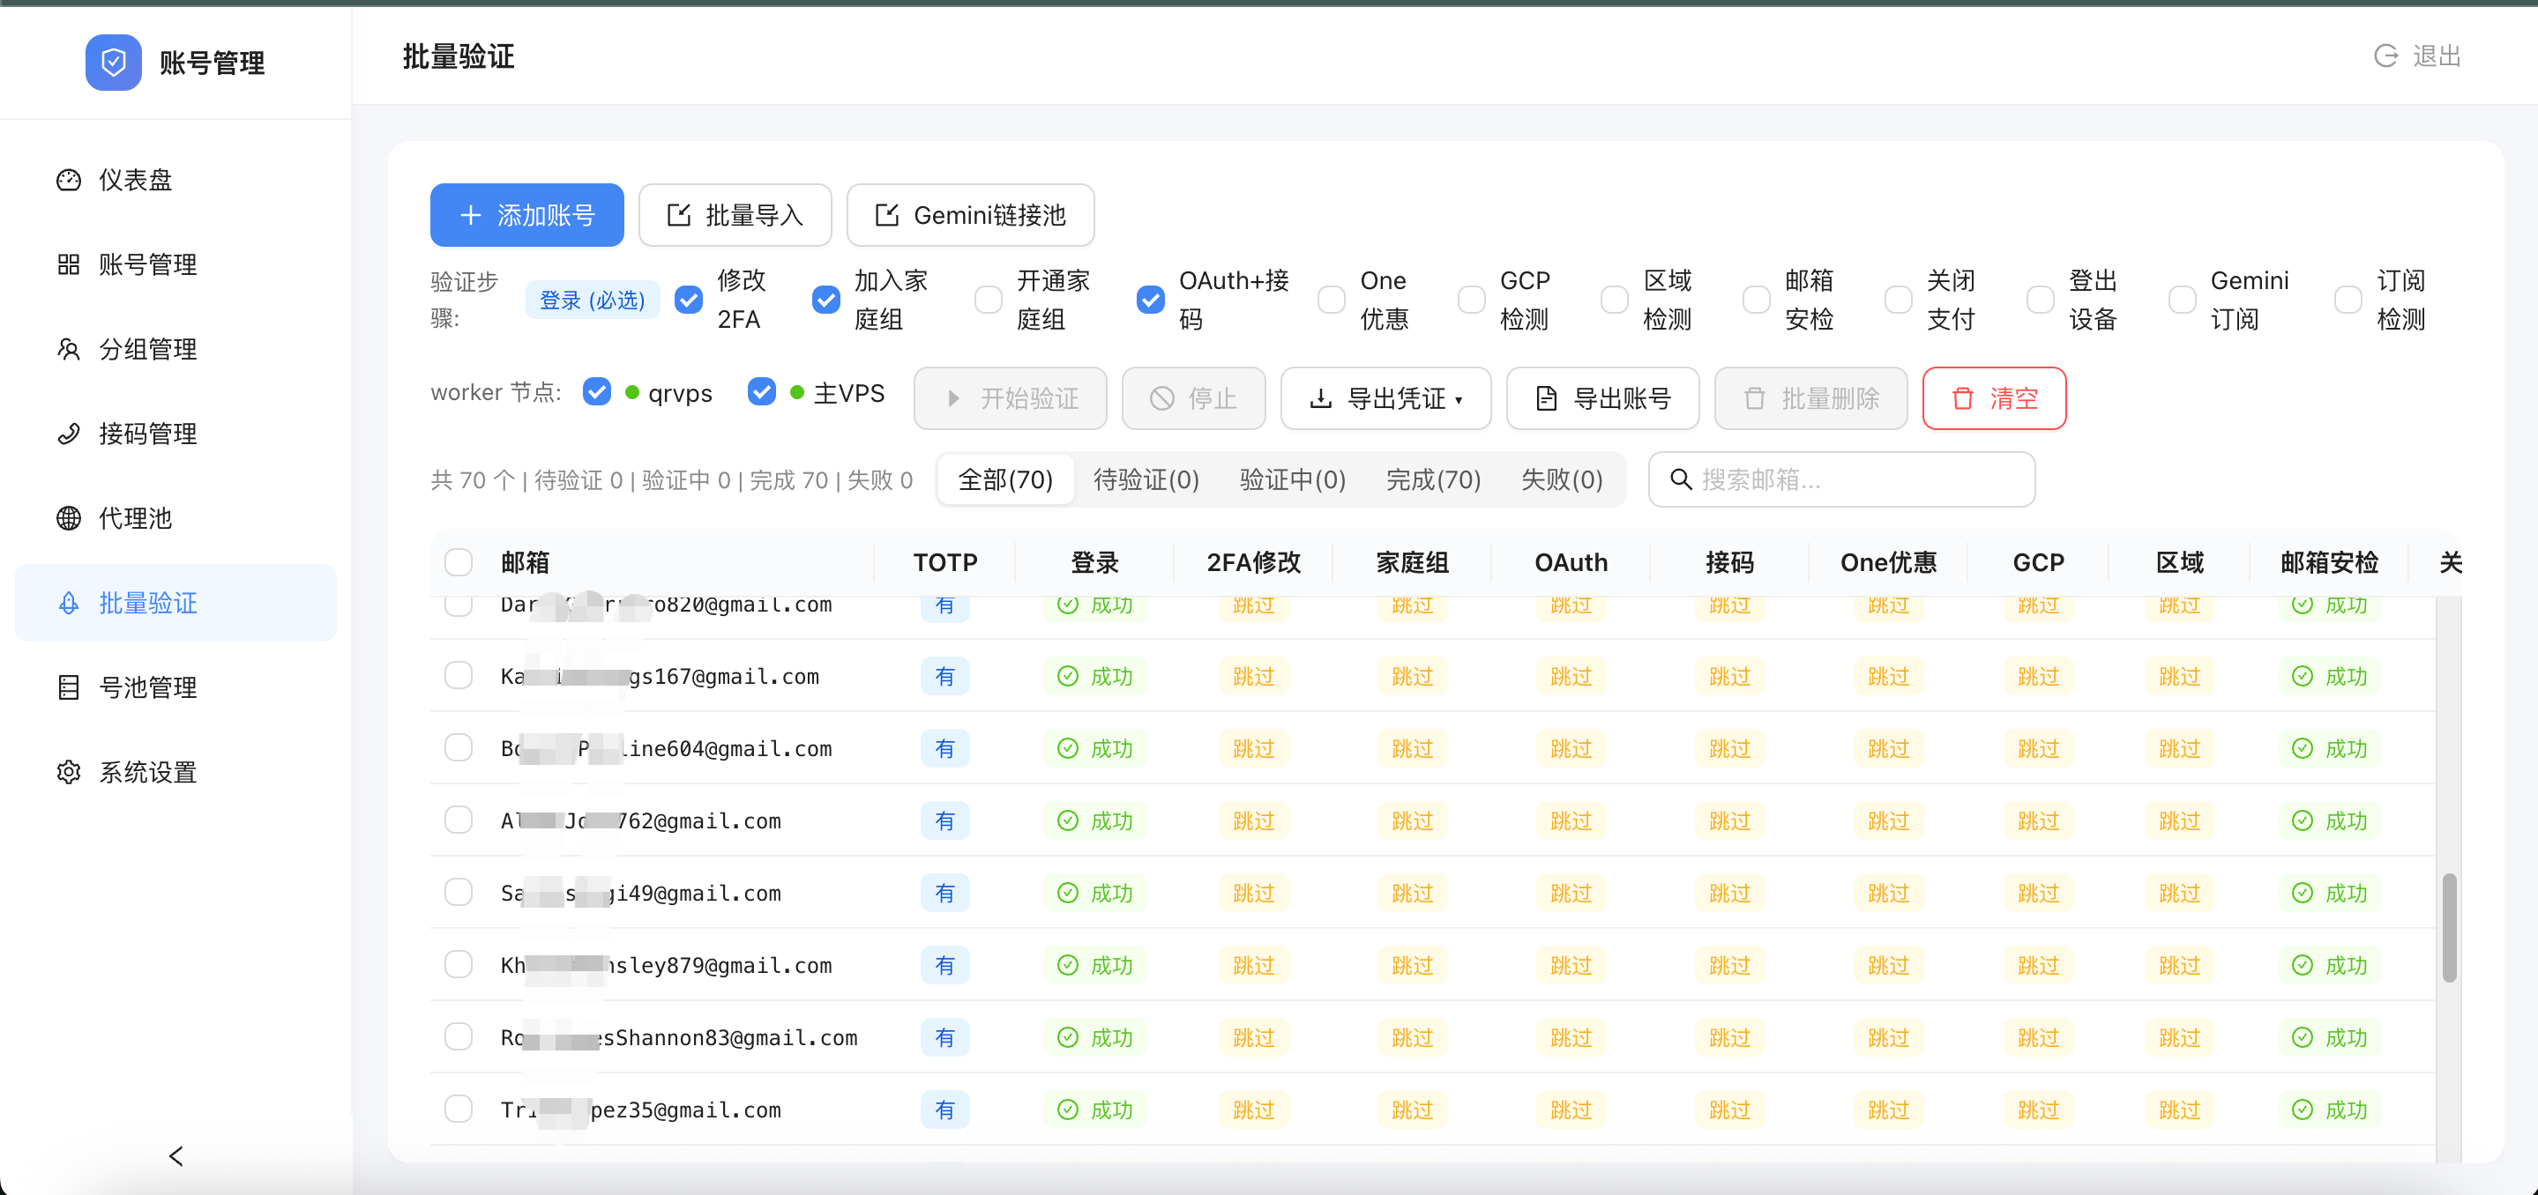The image size is (2538, 1195).
Task: Collapse the sidebar with the arrow
Action: (x=176, y=1156)
